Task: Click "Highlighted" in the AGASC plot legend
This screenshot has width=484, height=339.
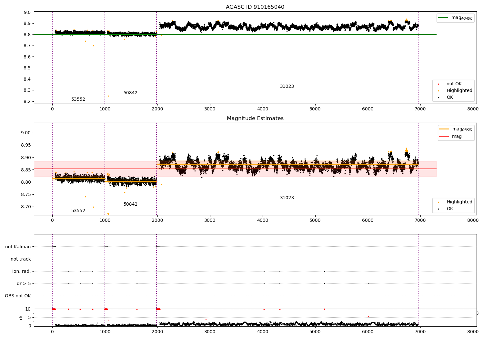Action: [459, 91]
